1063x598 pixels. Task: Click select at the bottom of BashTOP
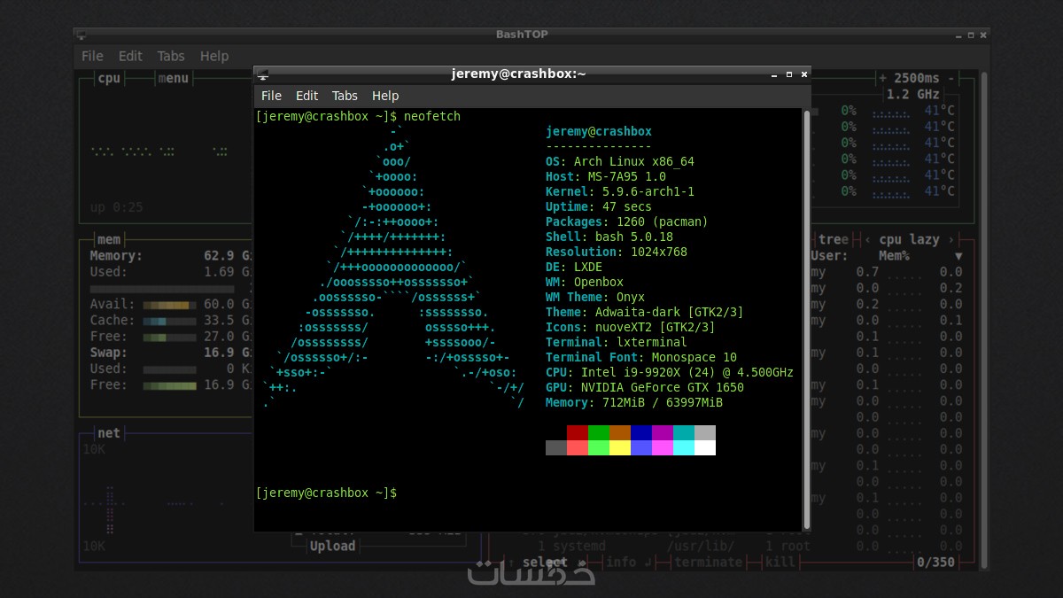tap(544, 562)
